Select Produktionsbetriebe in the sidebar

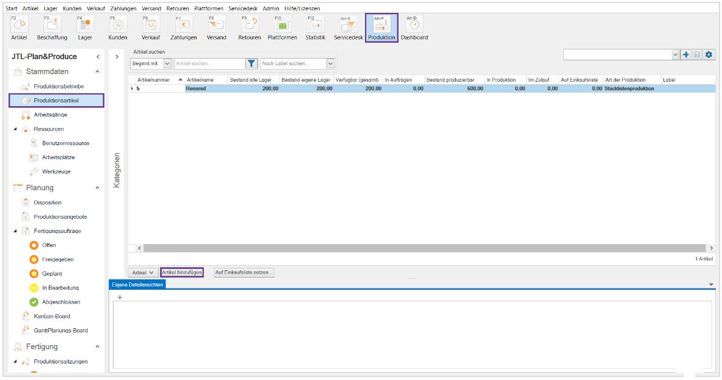pyautogui.click(x=59, y=86)
